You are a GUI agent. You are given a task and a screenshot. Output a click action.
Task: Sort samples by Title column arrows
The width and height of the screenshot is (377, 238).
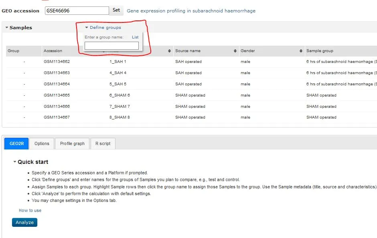click(170, 51)
